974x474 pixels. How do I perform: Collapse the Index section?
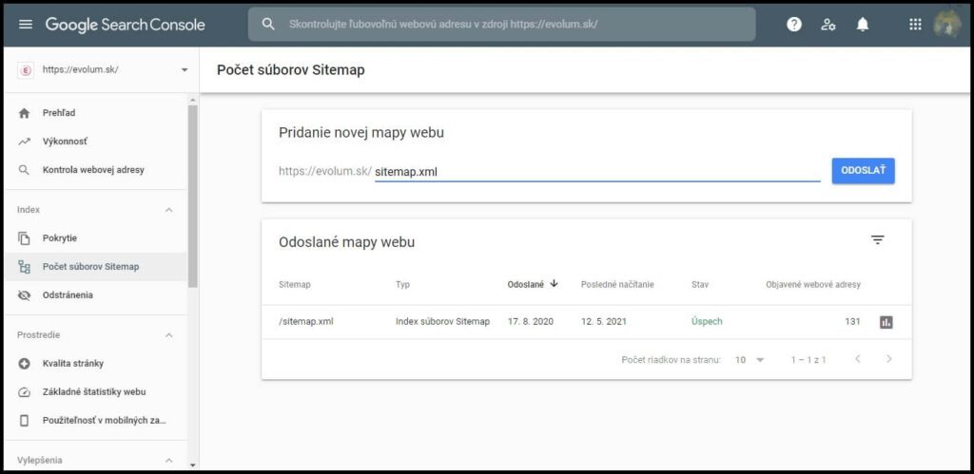[x=168, y=210]
